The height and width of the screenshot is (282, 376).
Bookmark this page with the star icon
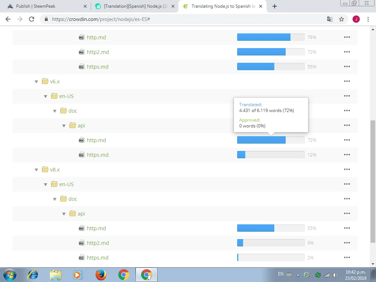tap(341, 19)
